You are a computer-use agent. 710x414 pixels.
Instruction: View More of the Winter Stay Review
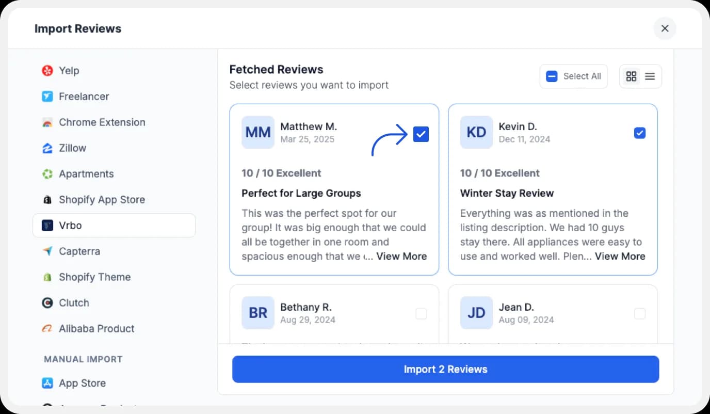point(620,256)
